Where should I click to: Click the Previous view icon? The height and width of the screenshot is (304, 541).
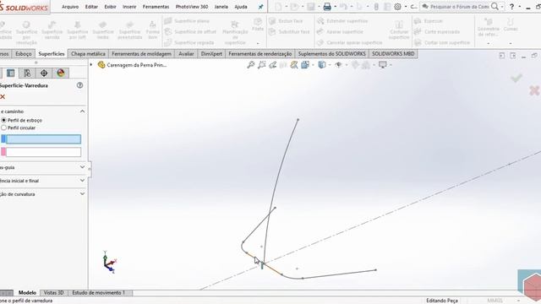click(x=272, y=65)
